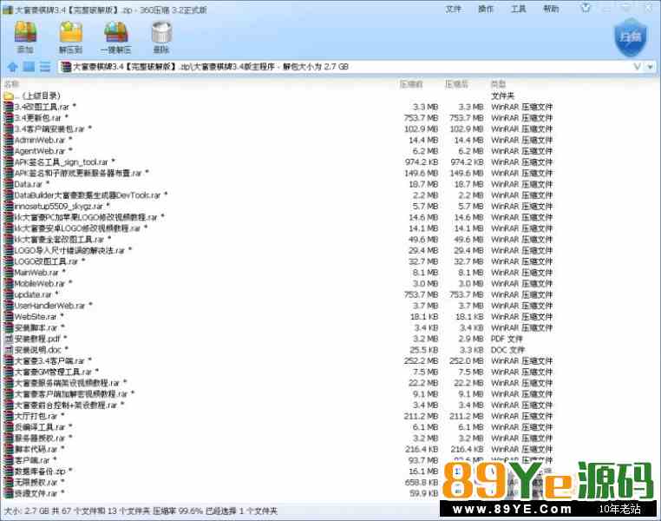Image resolution: width=661 pixels, height=521 pixels.
Task: Click the archive icon of 3.4客户端安装包.rar
Action: 9,129
